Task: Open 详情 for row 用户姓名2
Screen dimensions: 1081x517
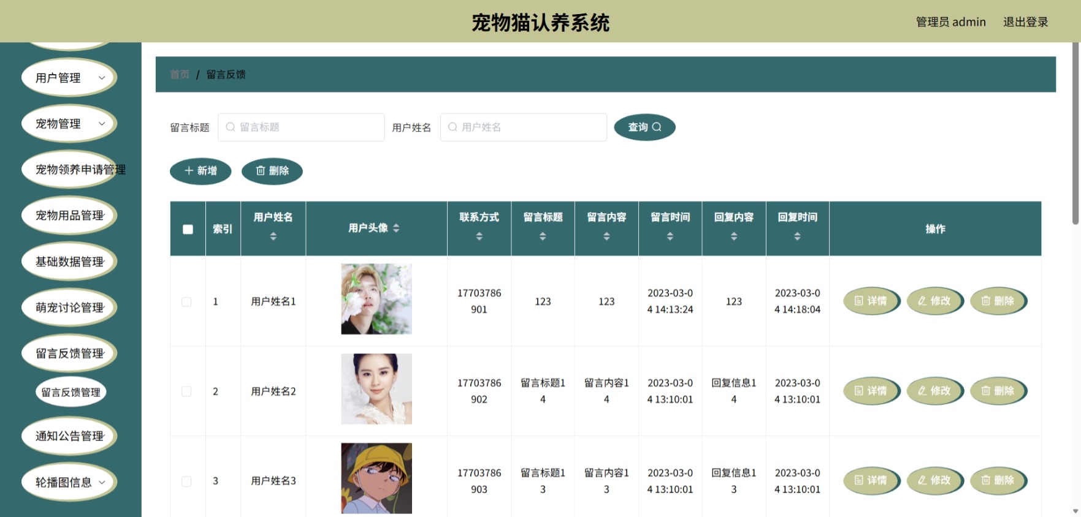Action: point(871,391)
